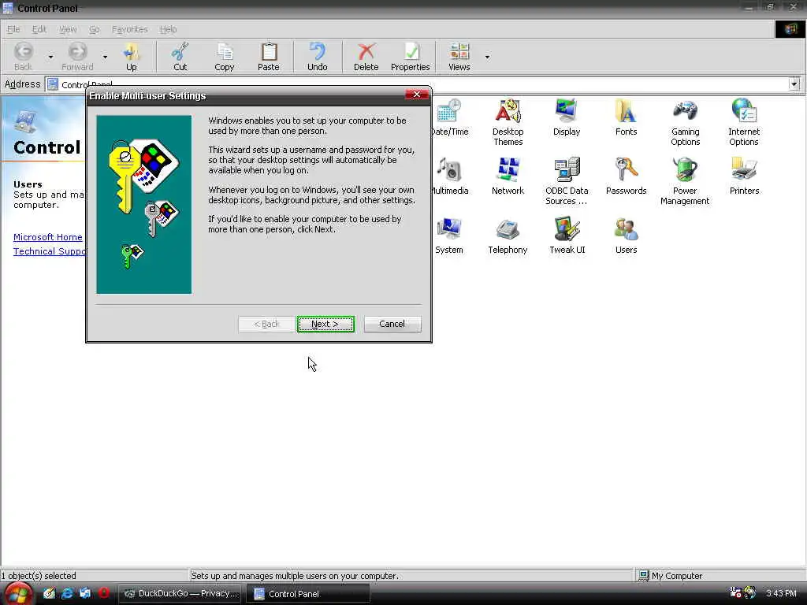Close the Enable Multi-user Settings dialog
Screen dimensions: 807x605
click(x=417, y=95)
